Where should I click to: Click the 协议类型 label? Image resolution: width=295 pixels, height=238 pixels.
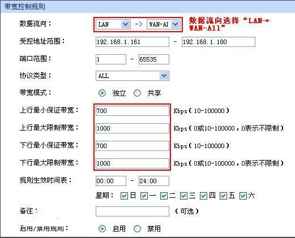click(35, 76)
